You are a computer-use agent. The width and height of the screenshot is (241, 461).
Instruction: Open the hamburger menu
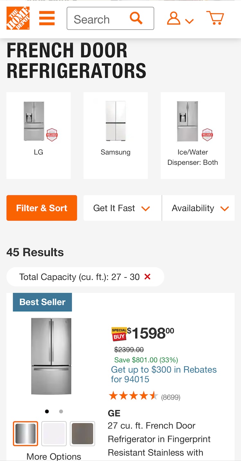pyautogui.click(x=47, y=18)
